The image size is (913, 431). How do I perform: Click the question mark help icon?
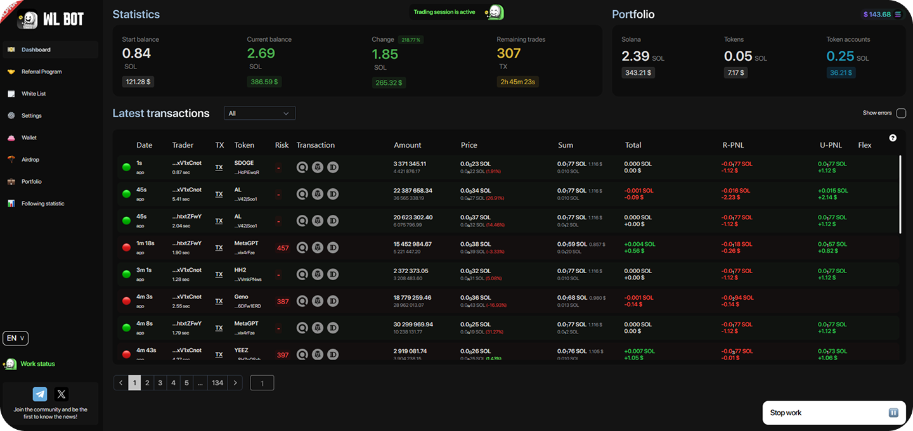(x=893, y=138)
